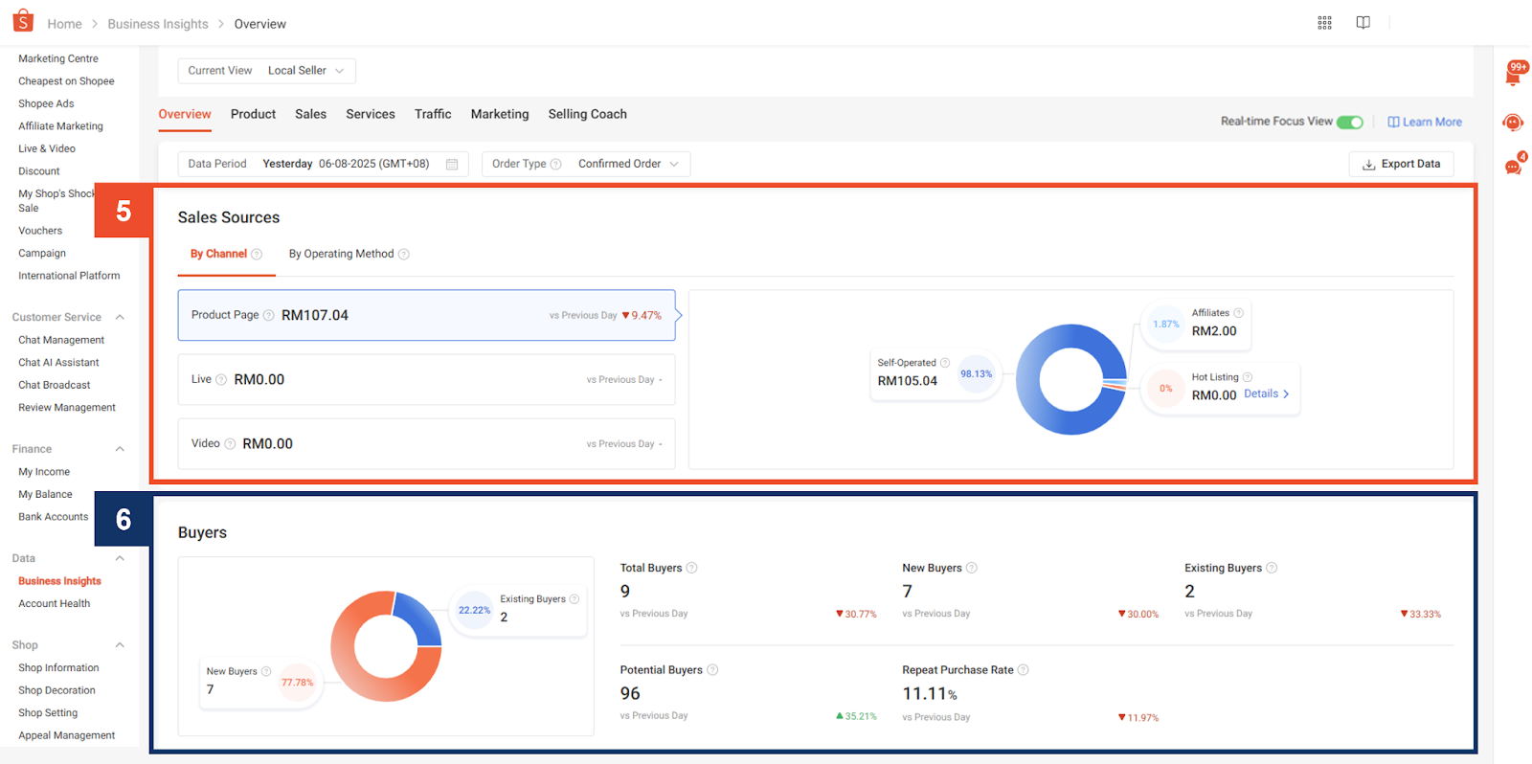
Task: Switch to the Overview tab
Action: 185,114
